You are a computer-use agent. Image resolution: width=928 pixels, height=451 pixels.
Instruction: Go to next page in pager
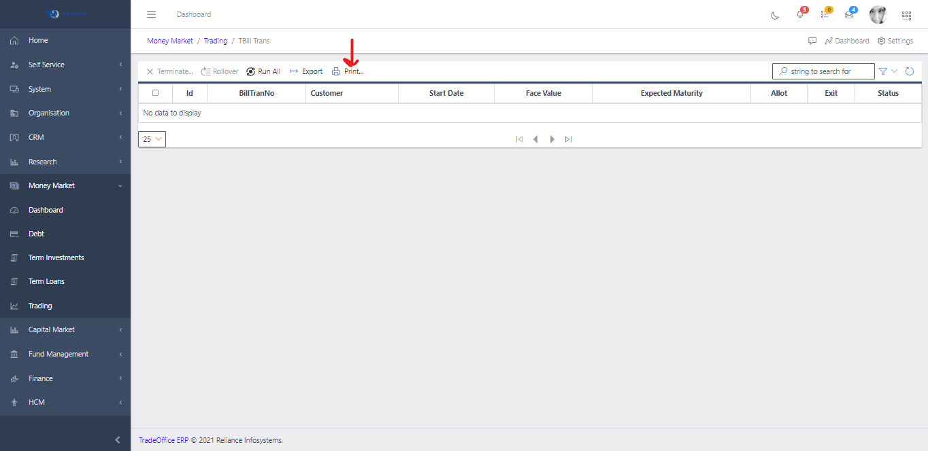click(552, 139)
